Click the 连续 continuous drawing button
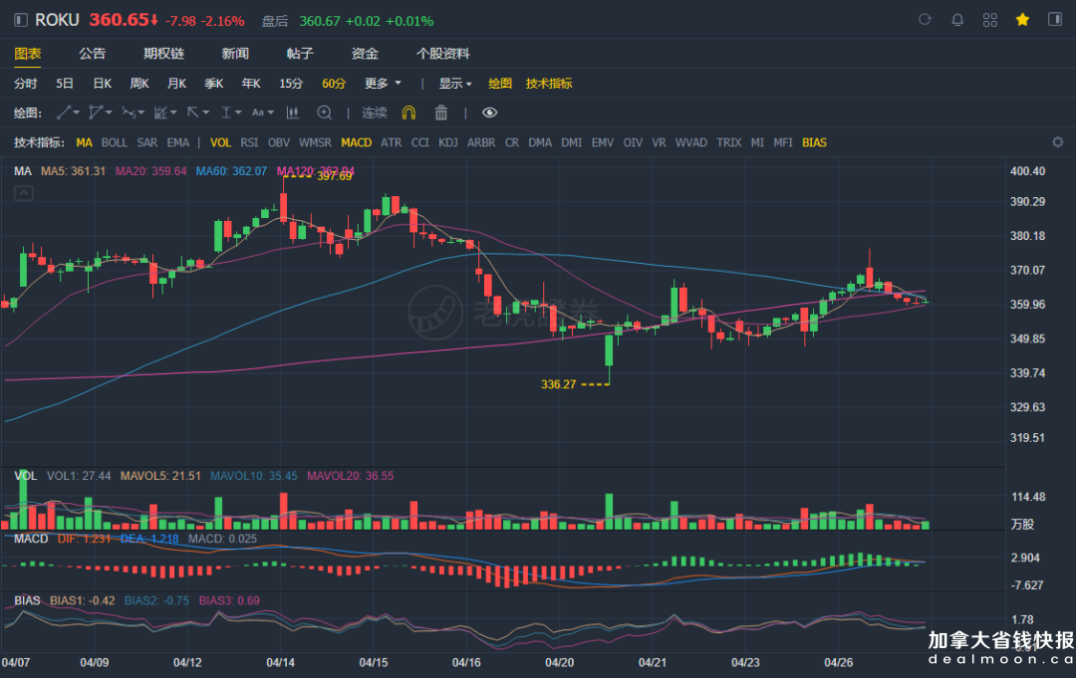Screen dimensions: 1076x678 375,113
